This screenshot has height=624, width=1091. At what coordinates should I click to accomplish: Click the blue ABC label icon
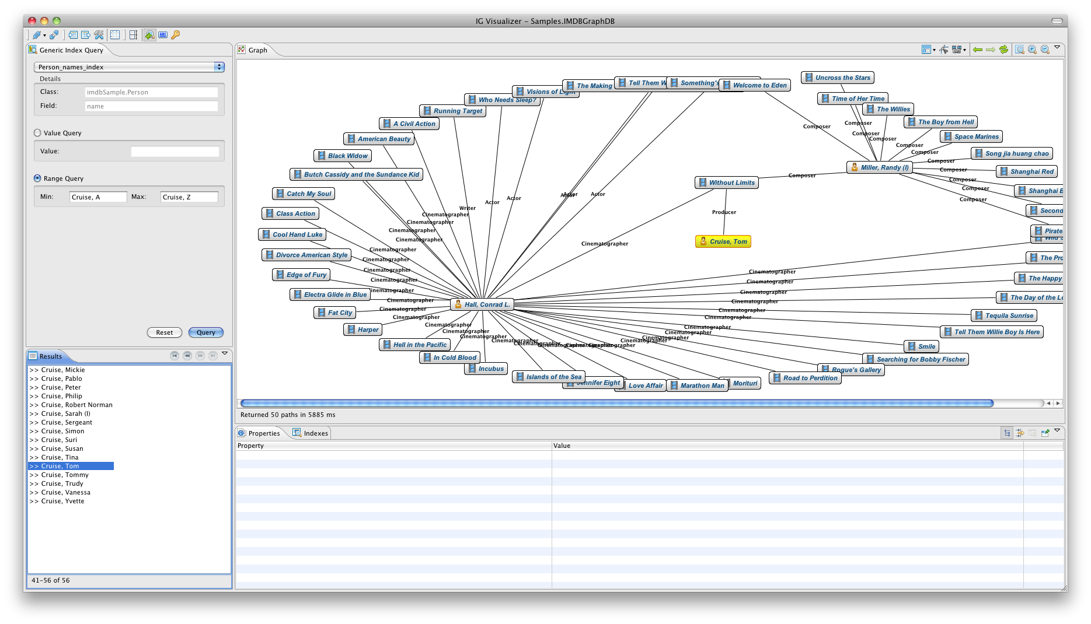[x=163, y=35]
